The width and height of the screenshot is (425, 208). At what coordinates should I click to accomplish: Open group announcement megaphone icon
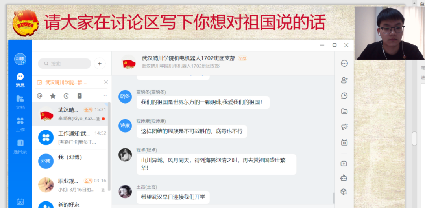point(344,127)
